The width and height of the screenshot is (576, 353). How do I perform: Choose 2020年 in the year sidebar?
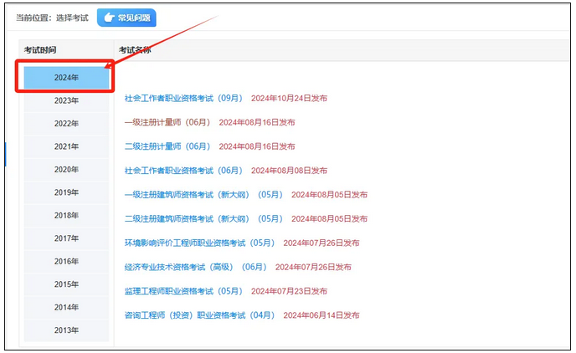66,170
